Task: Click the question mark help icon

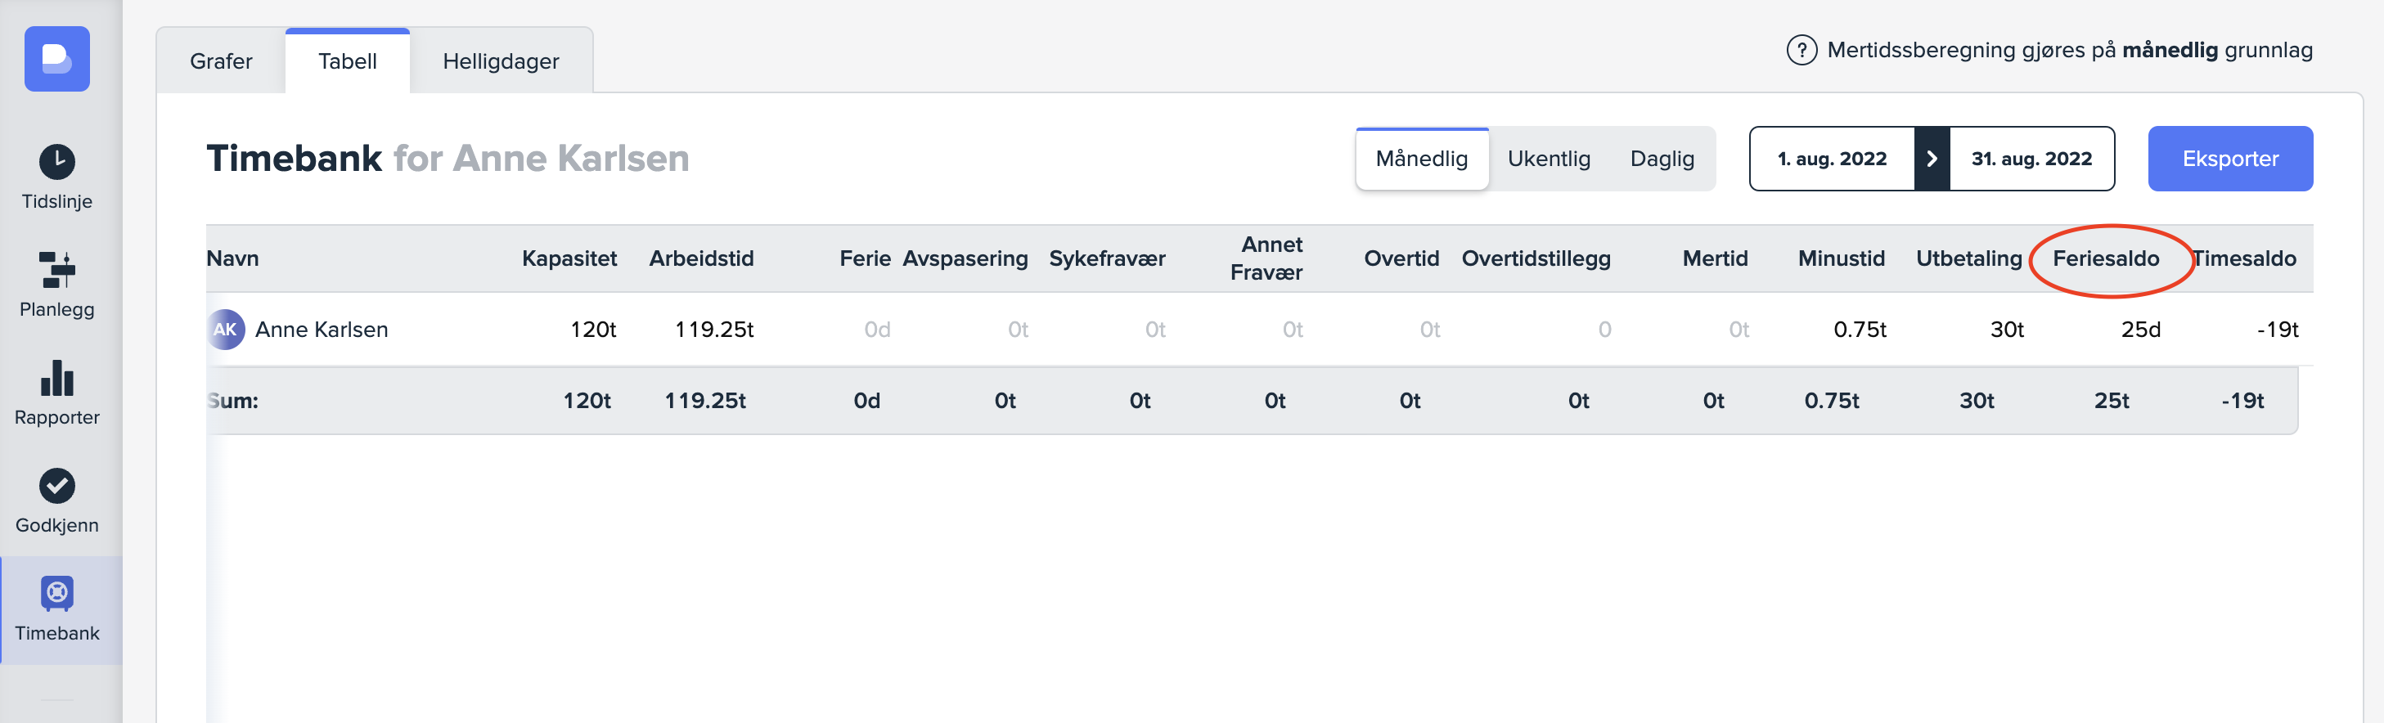Action: pos(1801,50)
